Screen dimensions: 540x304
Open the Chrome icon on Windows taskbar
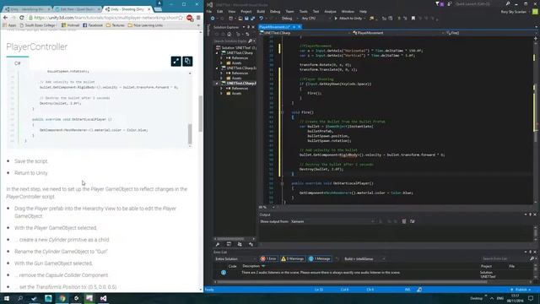tap(62, 298)
